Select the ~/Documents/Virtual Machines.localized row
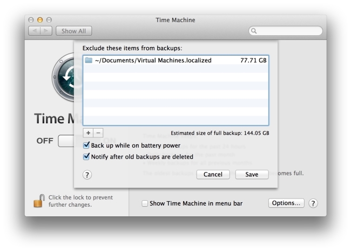Screen dimensions: 351x251 click(x=175, y=60)
